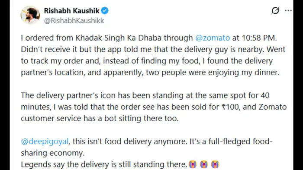Open the @RishabhKaushikk handle link
303x170 pixels.
click(74, 21)
